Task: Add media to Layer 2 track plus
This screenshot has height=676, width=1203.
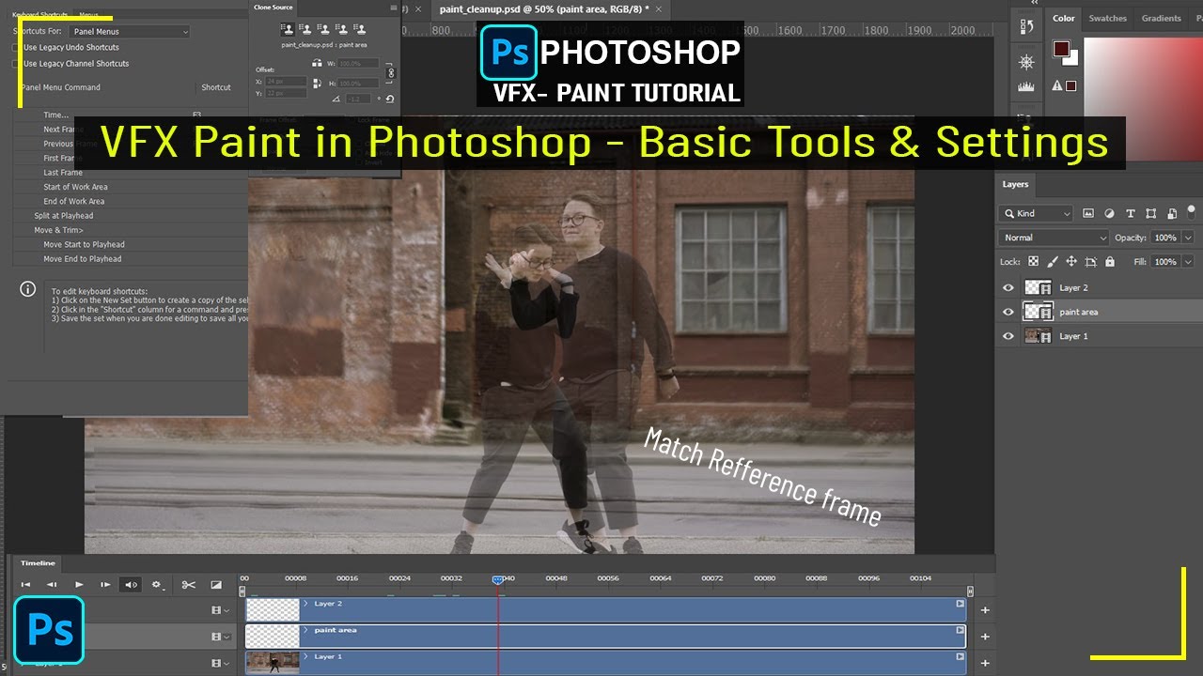Action: tap(985, 610)
